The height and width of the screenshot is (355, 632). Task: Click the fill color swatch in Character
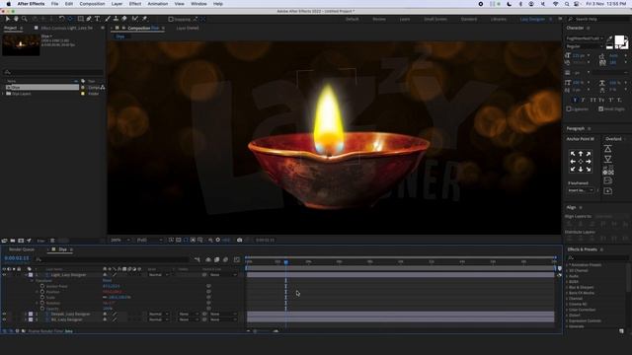click(x=619, y=39)
